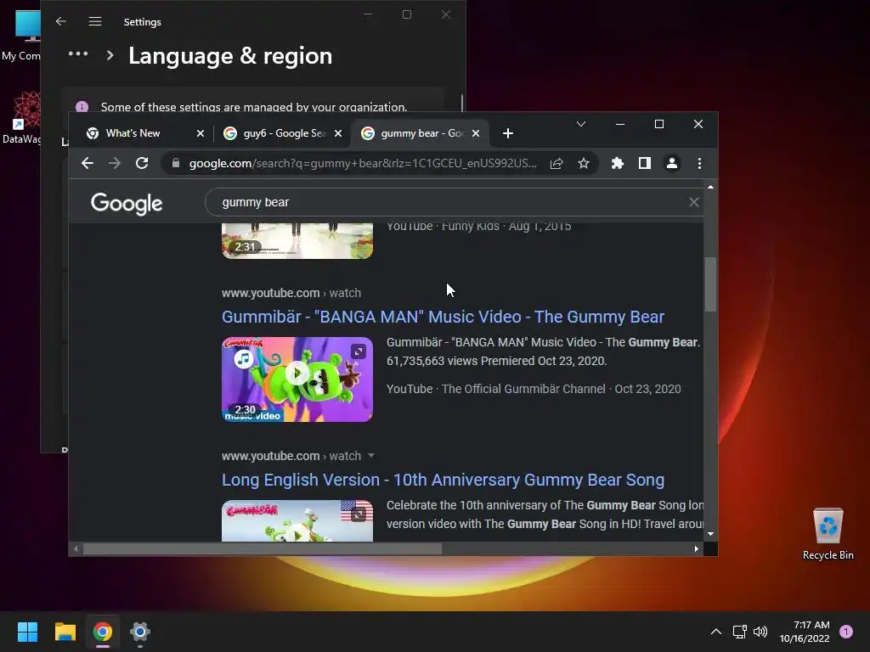Open 10th Anniversary video thumbnail
The image size is (870, 652).
pos(297,520)
